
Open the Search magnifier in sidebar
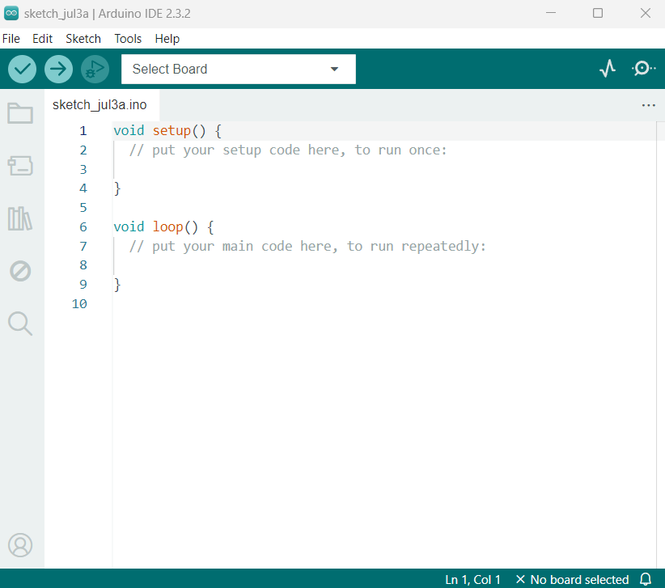(x=20, y=324)
